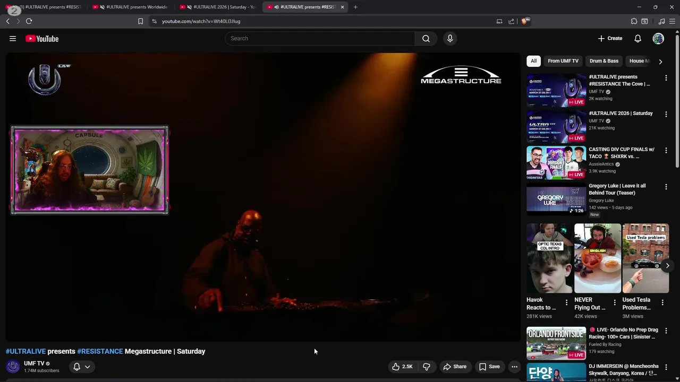The image size is (680, 382).
Task: Open options for CASTING DIV CUP FINALS video
Action: pos(666,151)
